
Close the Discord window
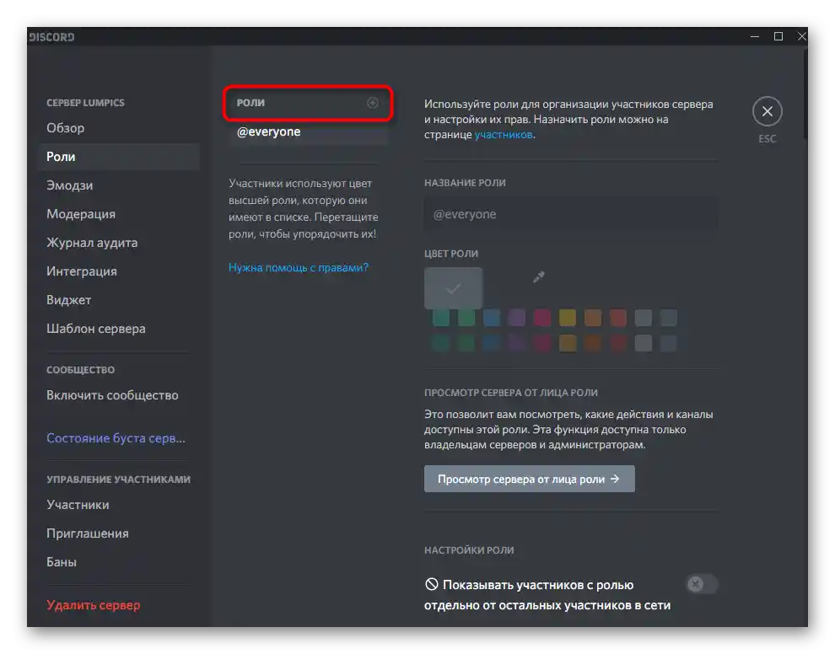coord(801,36)
